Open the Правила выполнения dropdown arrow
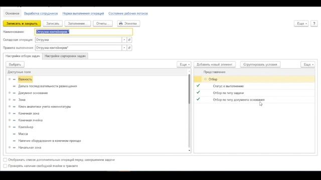The height and width of the screenshot is (180, 321). pos(124,48)
